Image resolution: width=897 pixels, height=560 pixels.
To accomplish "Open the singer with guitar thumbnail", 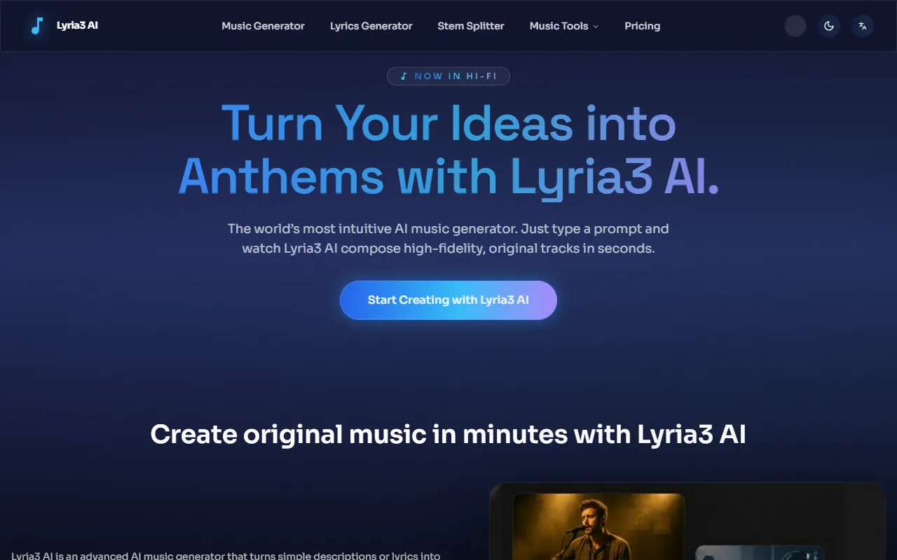I will click(599, 526).
